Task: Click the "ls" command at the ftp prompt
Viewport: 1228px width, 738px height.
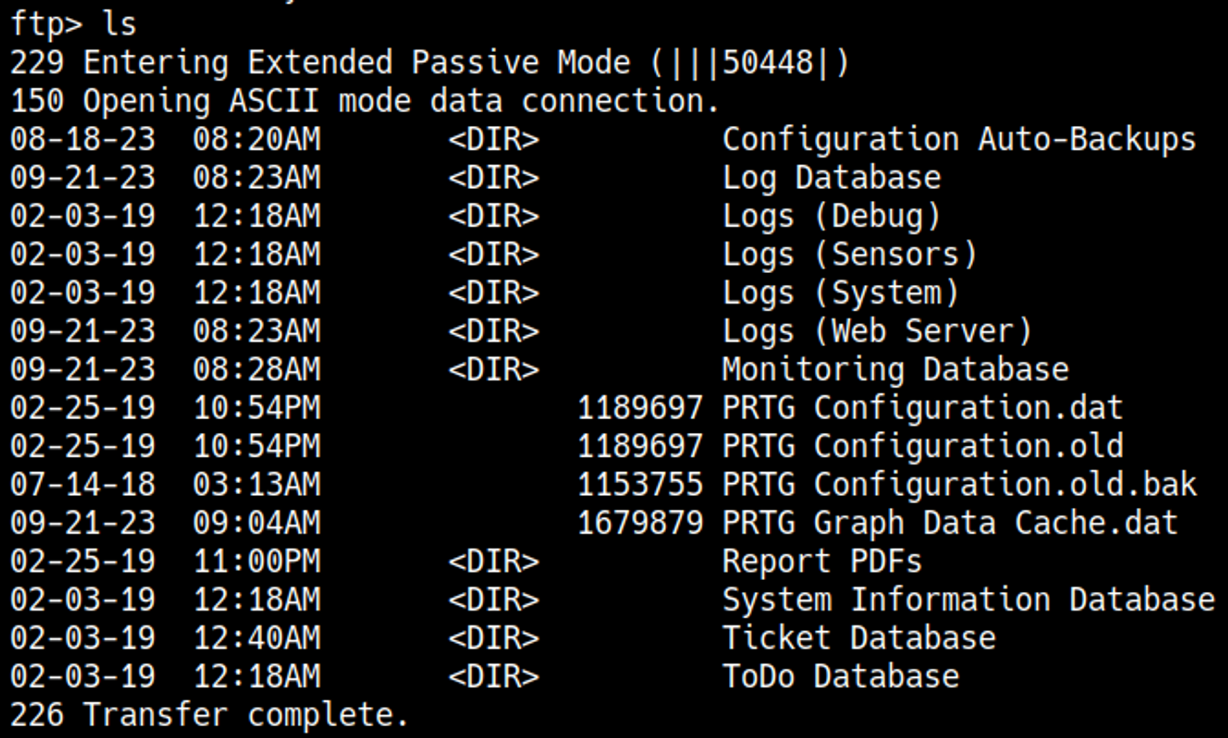Action: tap(119, 25)
